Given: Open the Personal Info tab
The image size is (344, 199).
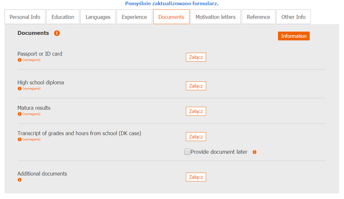Looking at the screenshot, I should [x=25, y=17].
